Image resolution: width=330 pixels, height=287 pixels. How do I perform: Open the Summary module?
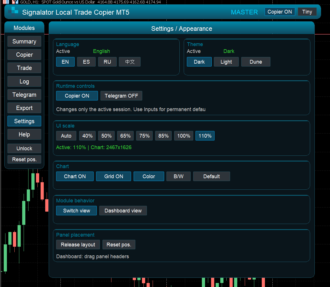24,41
